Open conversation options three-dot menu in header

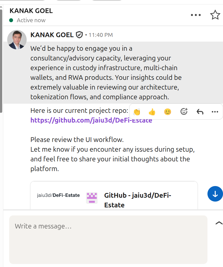pyautogui.click(x=196, y=15)
